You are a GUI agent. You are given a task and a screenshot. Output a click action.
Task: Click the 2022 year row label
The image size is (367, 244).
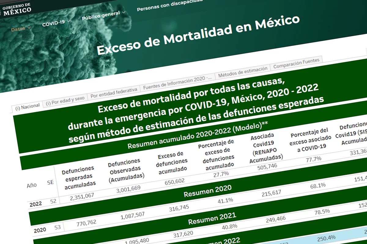tap(36, 204)
